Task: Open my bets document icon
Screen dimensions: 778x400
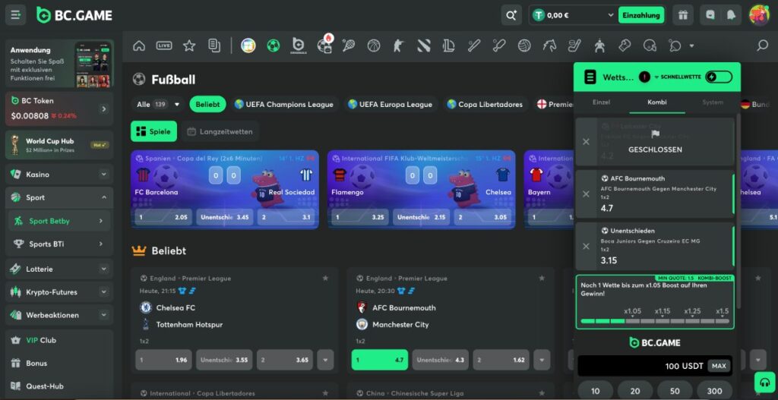Action: pyautogui.click(x=213, y=46)
